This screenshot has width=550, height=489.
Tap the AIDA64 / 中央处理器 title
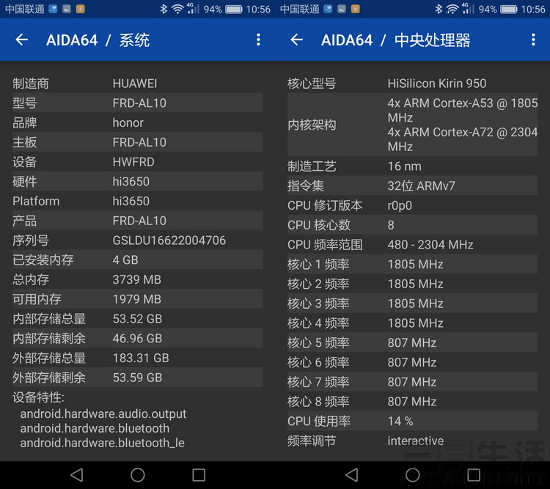point(396,40)
